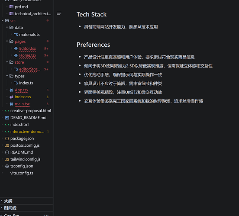This screenshot has width=239, height=216.
Task: Open index.ts under types
Action: pos(26,83)
